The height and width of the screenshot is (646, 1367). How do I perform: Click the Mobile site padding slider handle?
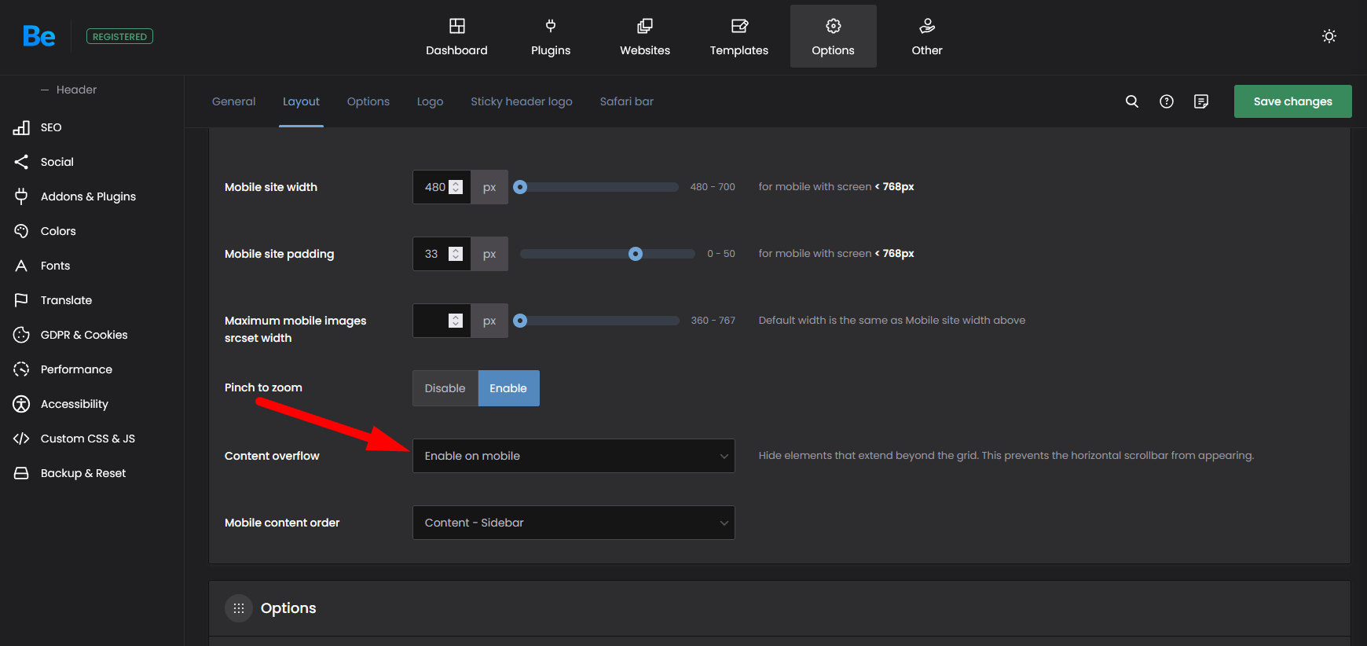pyautogui.click(x=636, y=254)
